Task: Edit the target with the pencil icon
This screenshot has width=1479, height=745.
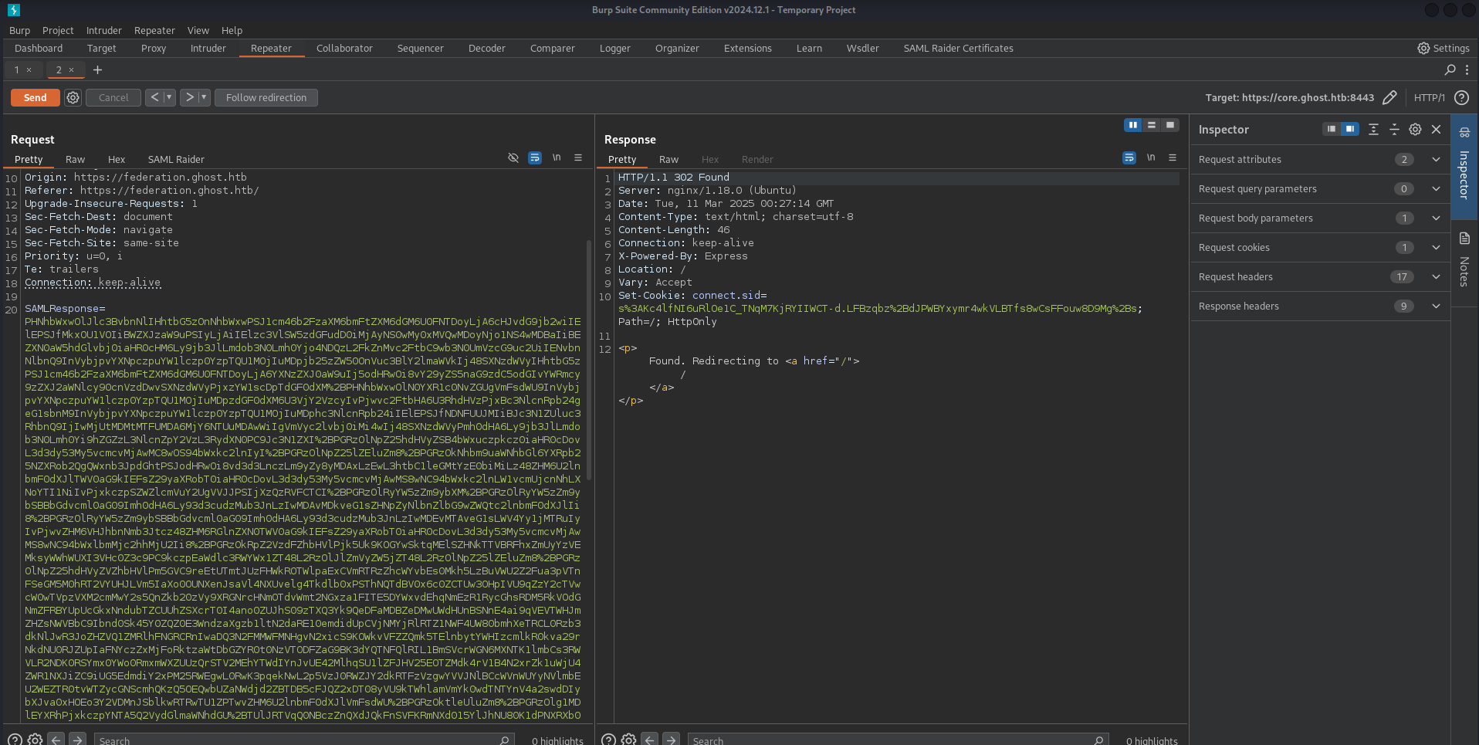Action: pyautogui.click(x=1389, y=97)
